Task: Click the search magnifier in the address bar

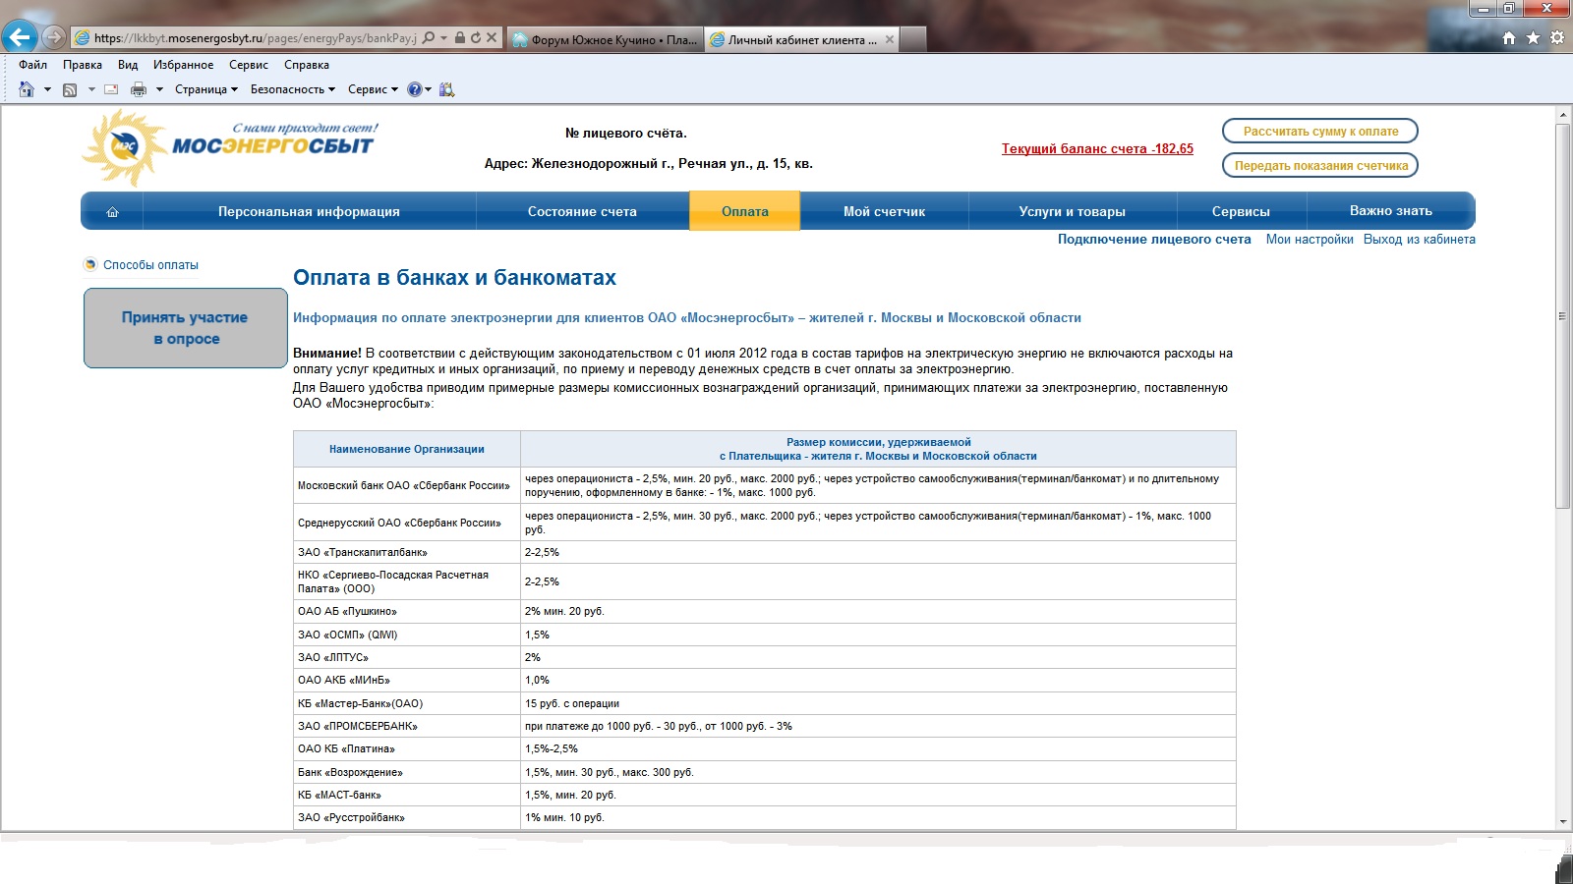Action: click(429, 38)
